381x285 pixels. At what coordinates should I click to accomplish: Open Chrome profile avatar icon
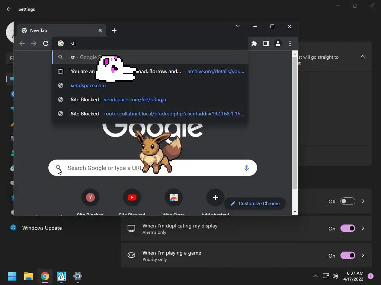tap(278, 43)
